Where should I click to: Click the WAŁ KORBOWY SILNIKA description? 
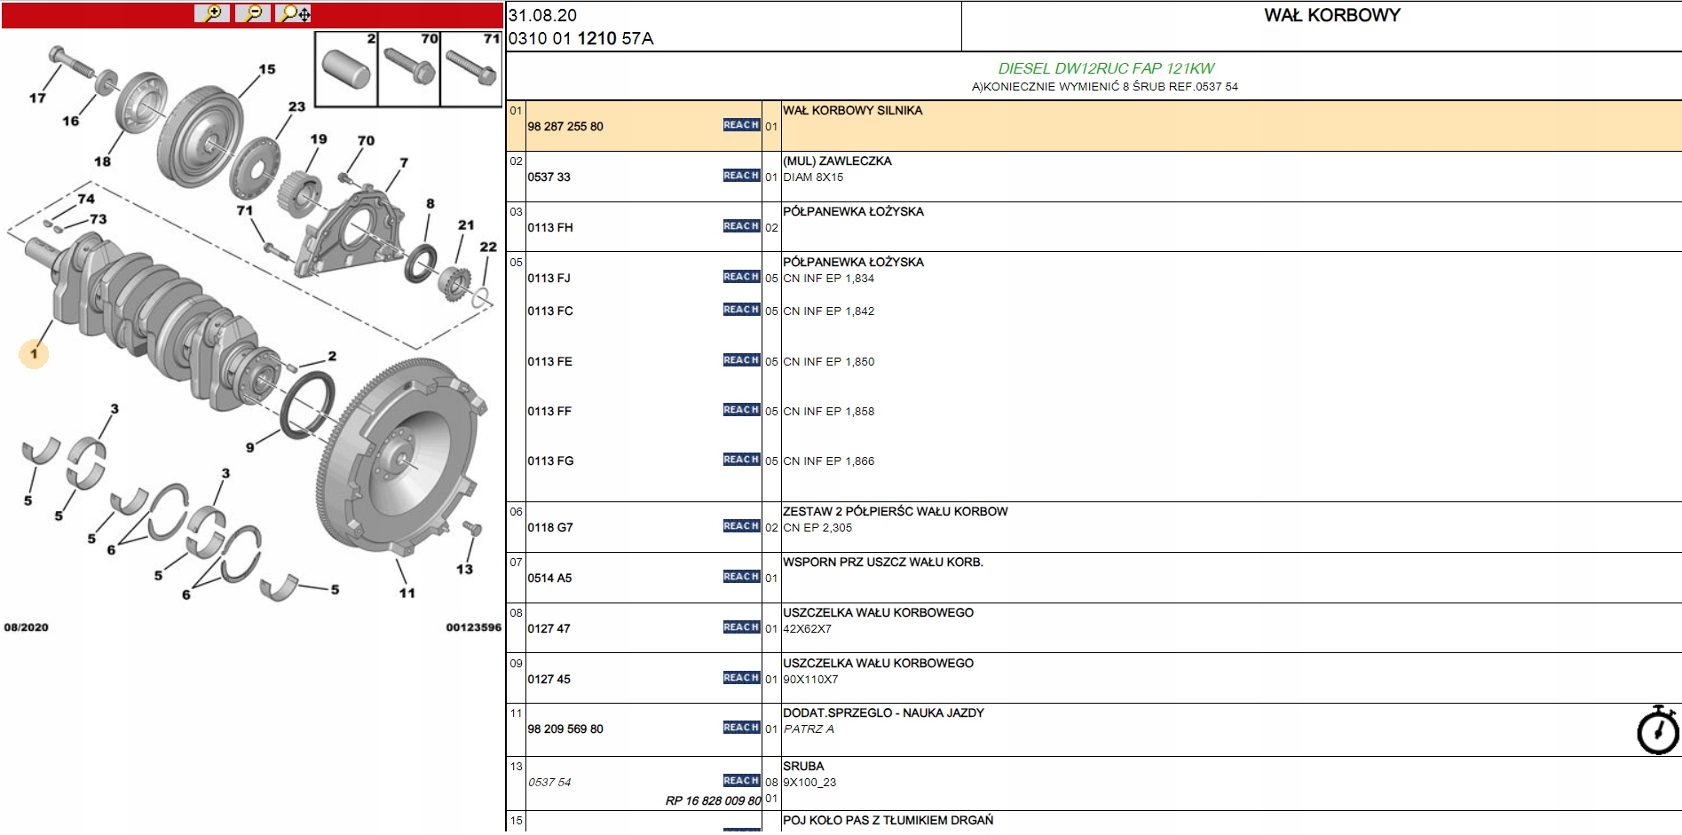click(x=853, y=111)
